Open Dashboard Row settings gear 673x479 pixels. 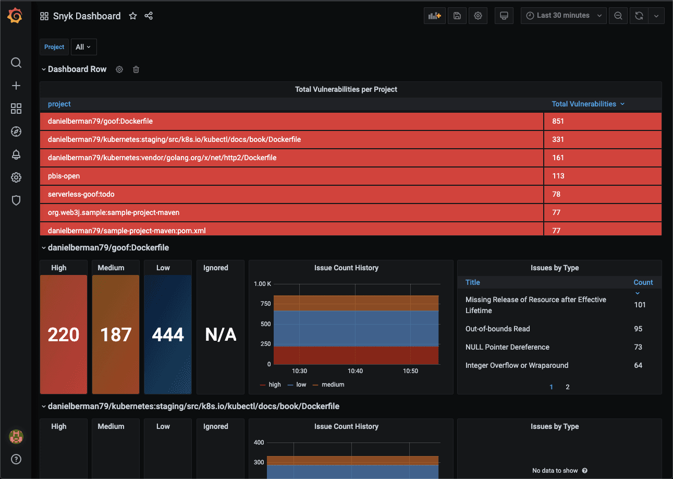point(119,69)
